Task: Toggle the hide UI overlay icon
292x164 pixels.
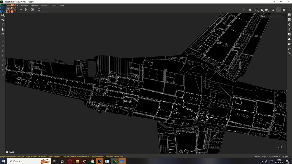Action: pos(243,10)
